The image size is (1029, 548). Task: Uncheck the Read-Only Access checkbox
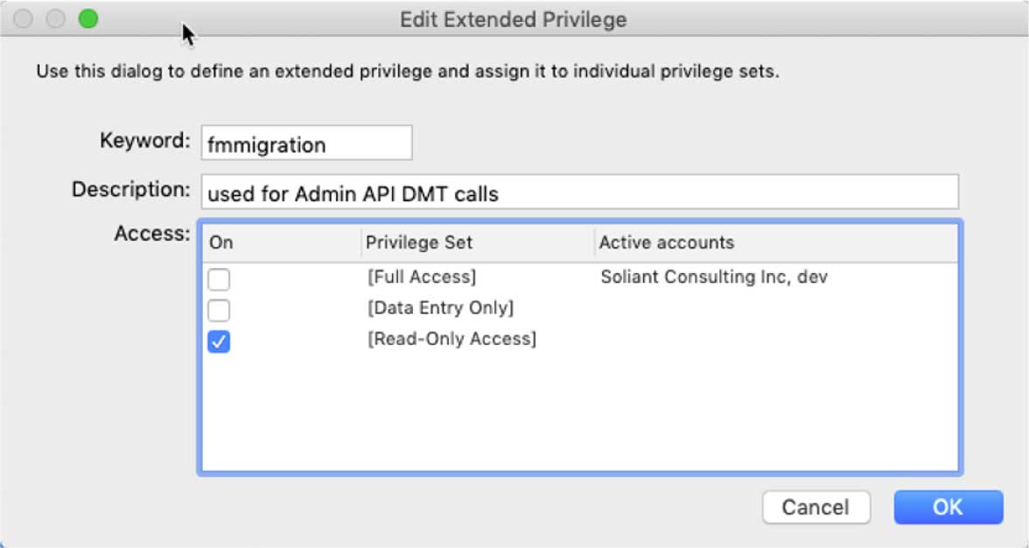click(x=219, y=341)
